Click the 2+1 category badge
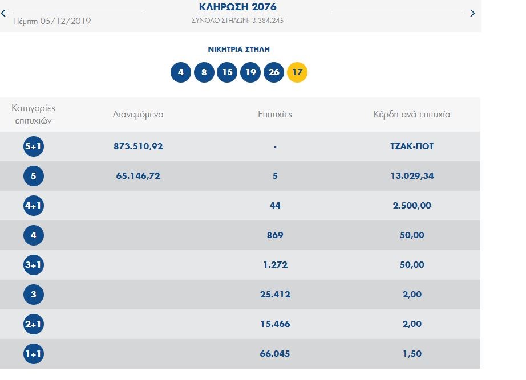526x380 pixels. (34, 324)
